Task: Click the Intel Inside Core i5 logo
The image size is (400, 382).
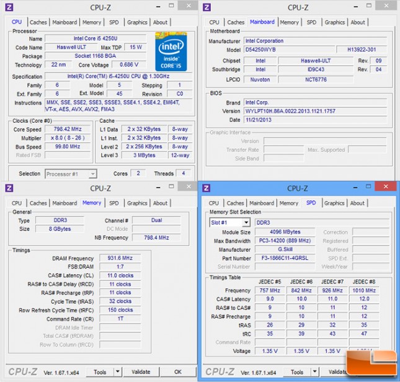Action: click(171, 51)
